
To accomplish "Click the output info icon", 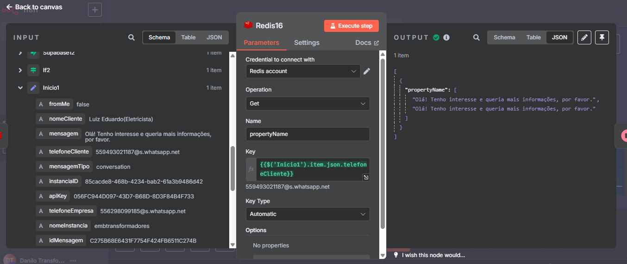I will pos(446,37).
